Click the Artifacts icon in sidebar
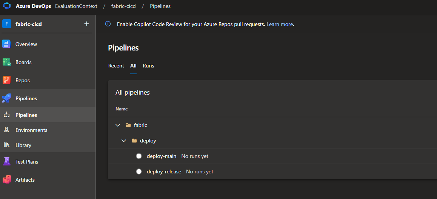The width and height of the screenshot is (437, 199). pyautogui.click(x=6, y=179)
